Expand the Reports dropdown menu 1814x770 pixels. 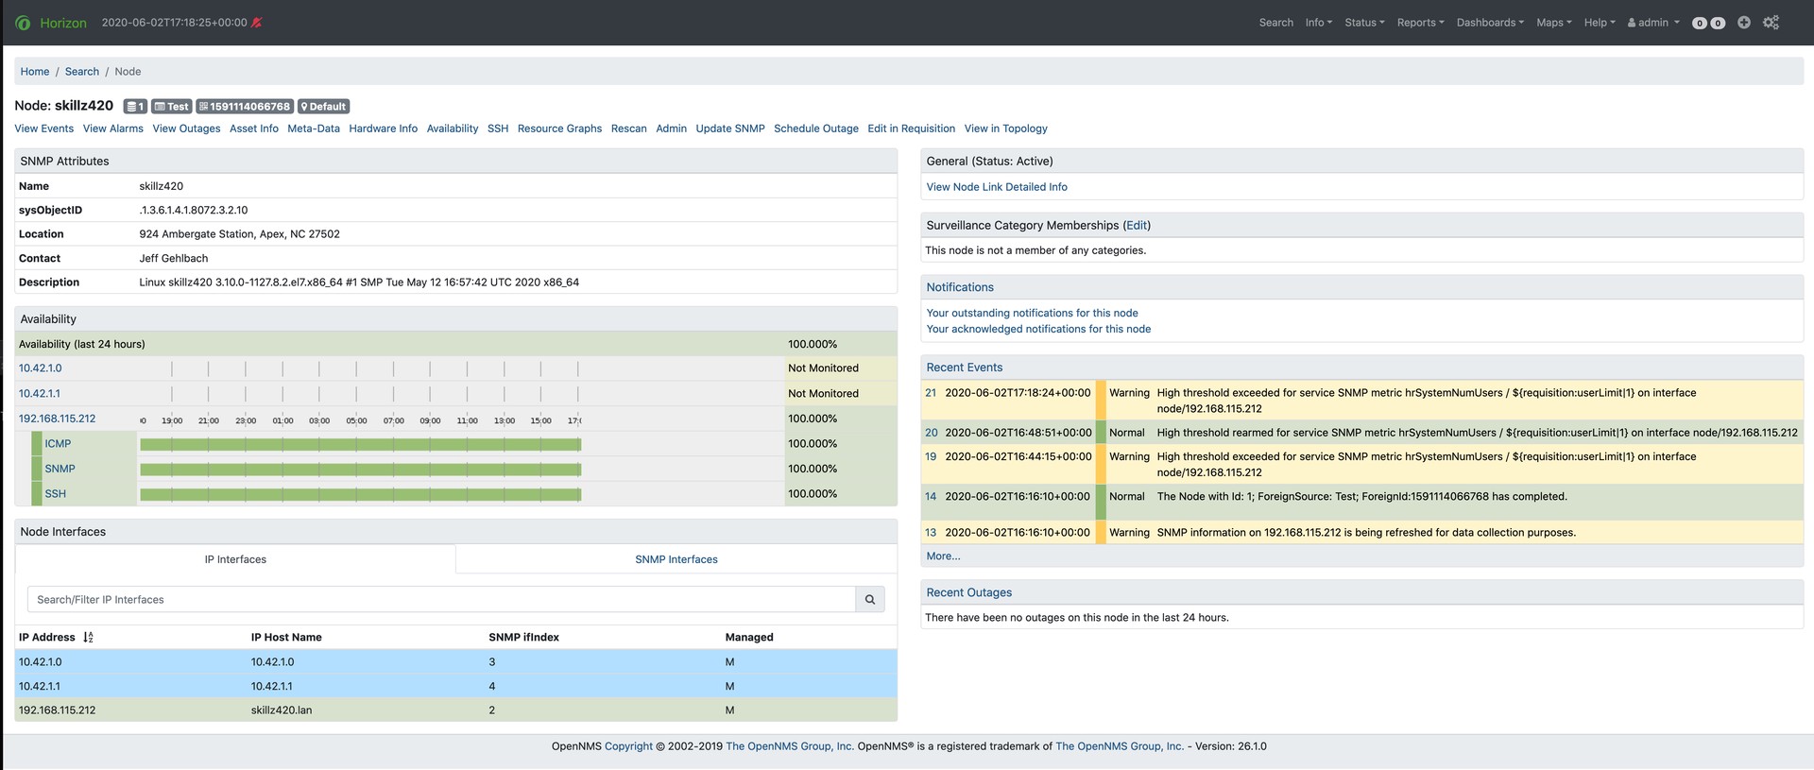coord(1420,23)
